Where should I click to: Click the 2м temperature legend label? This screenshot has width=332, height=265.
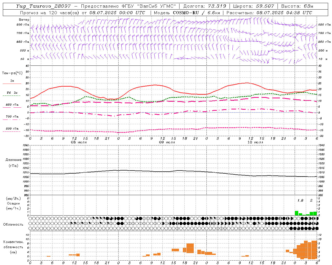12,81
